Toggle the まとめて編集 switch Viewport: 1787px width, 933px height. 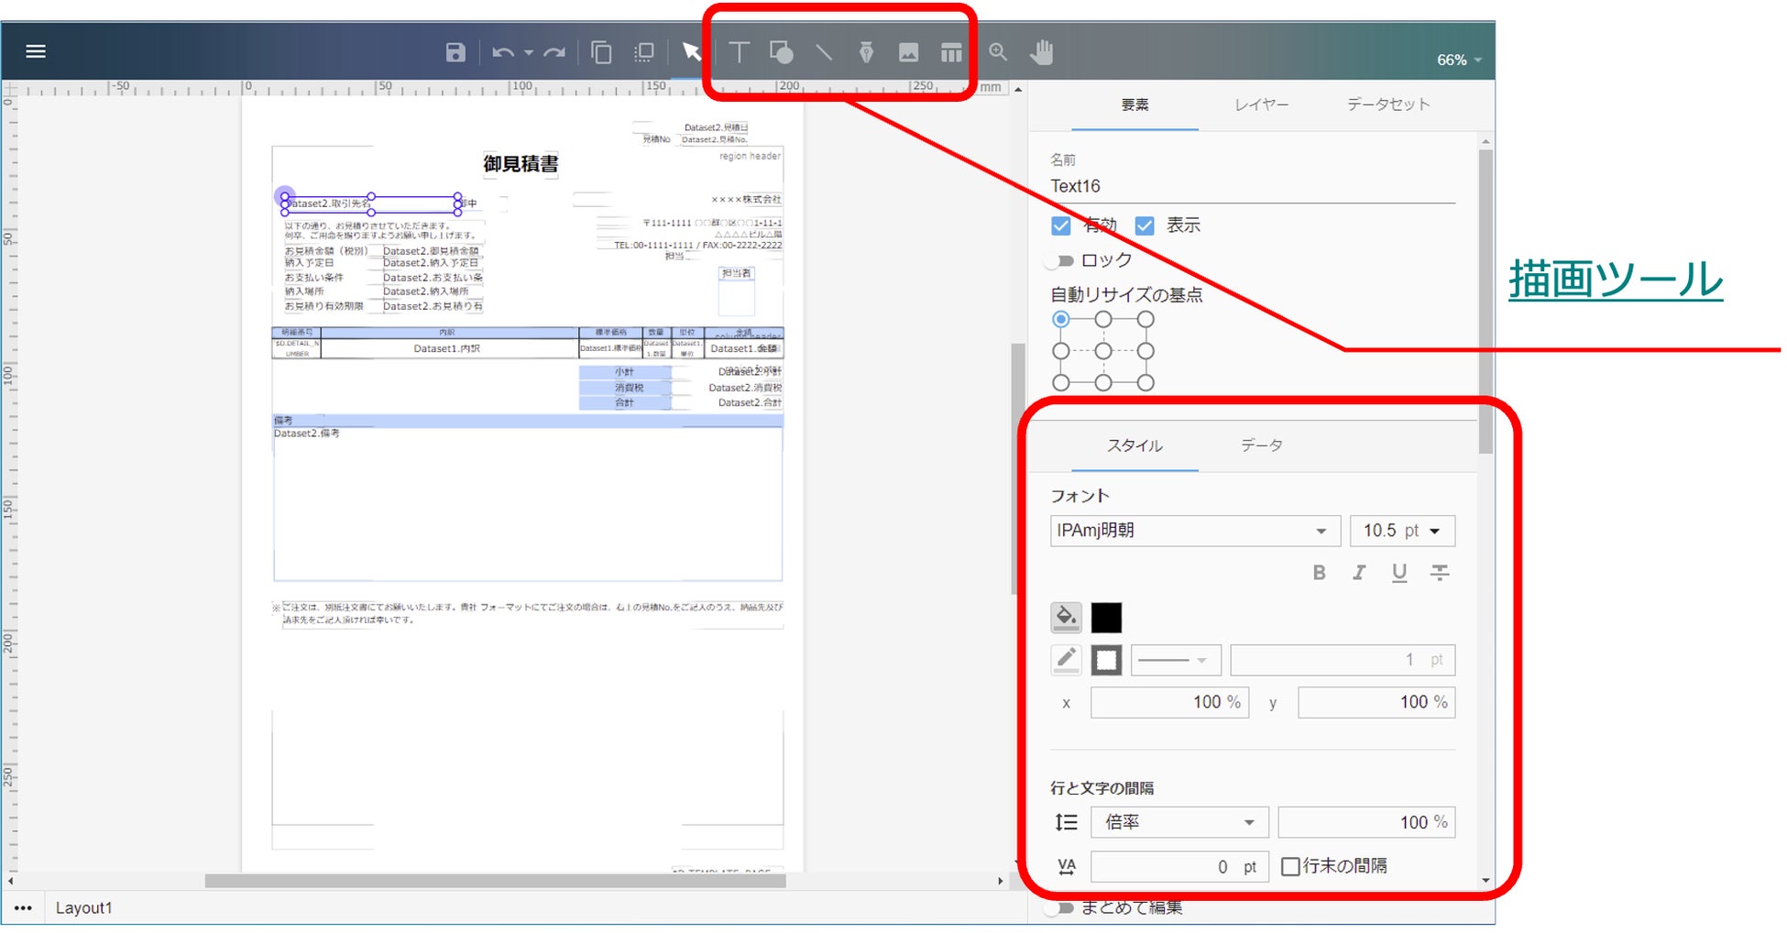tap(1060, 908)
